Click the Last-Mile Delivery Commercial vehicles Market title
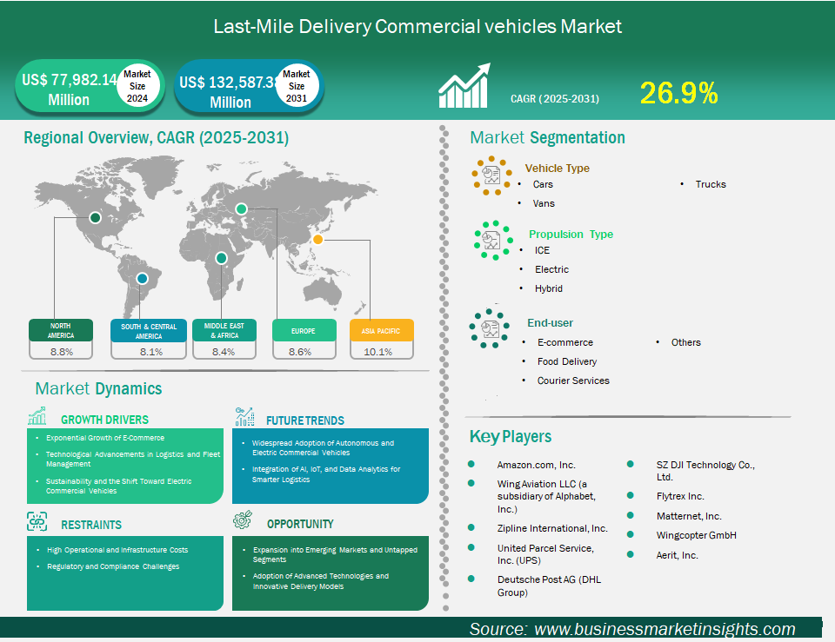835x642 pixels. (x=417, y=27)
